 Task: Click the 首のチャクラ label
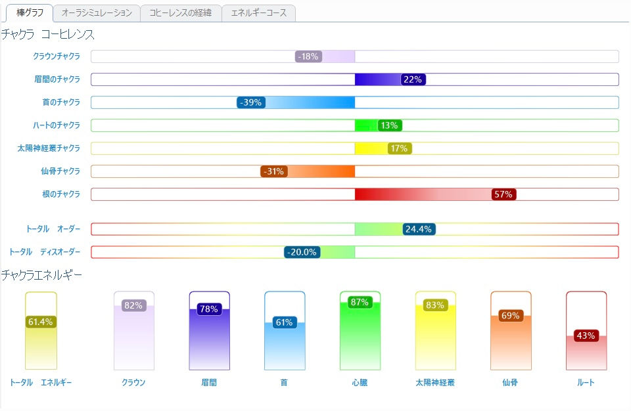pyautogui.click(x=61, y=102)
